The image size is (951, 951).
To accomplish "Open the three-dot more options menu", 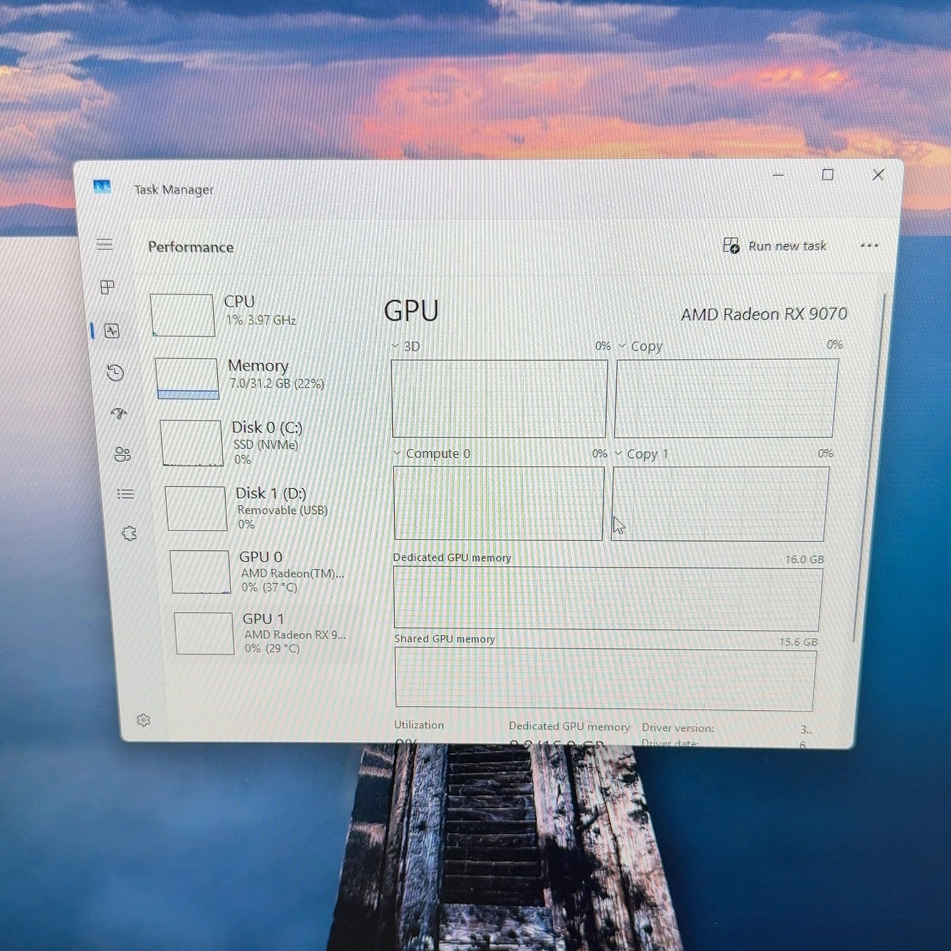I will coord(869,245).
